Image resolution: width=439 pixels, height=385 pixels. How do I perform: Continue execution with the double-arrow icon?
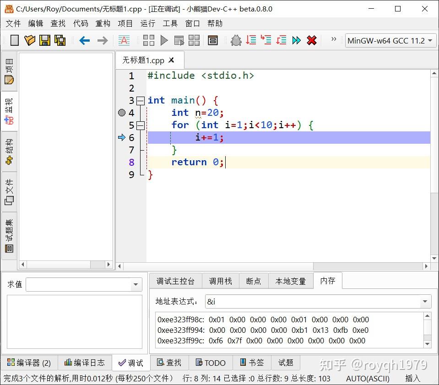(296, 40)
